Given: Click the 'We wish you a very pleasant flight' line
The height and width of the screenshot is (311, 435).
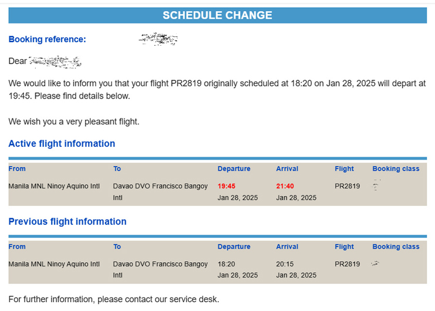Looking at the screenshot, I should pyautogui.click(x=74, y=121).
